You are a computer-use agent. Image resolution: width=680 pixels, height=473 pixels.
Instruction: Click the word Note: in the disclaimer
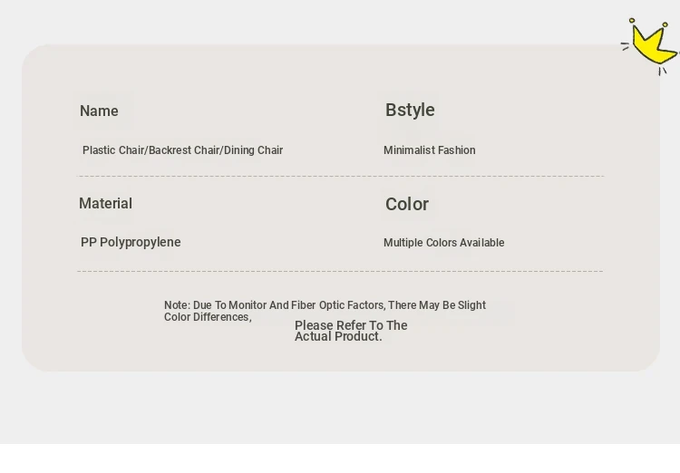point(177,305)
